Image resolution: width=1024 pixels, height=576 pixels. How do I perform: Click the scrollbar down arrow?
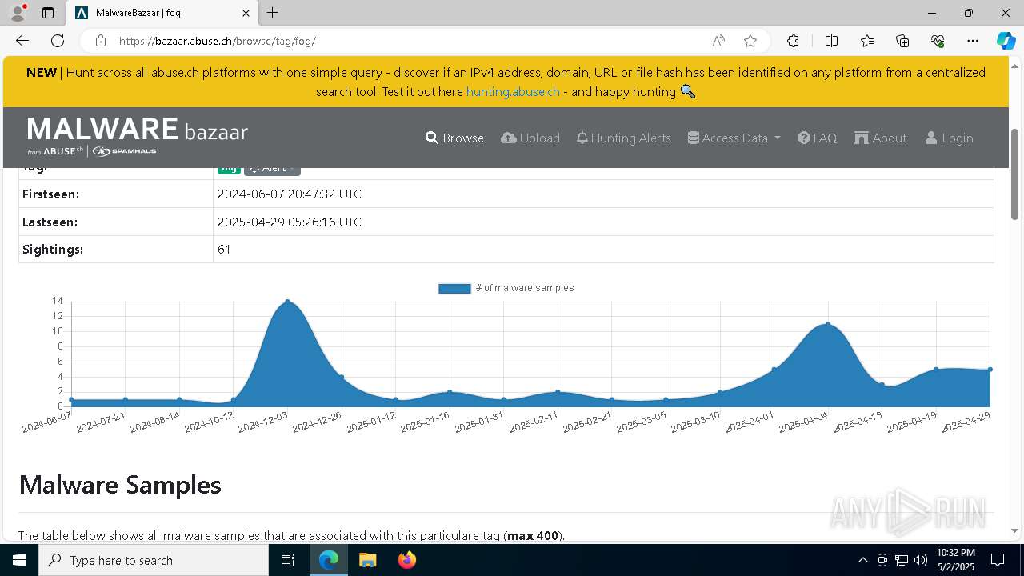pyautogui.click(x=1015, y=530)
